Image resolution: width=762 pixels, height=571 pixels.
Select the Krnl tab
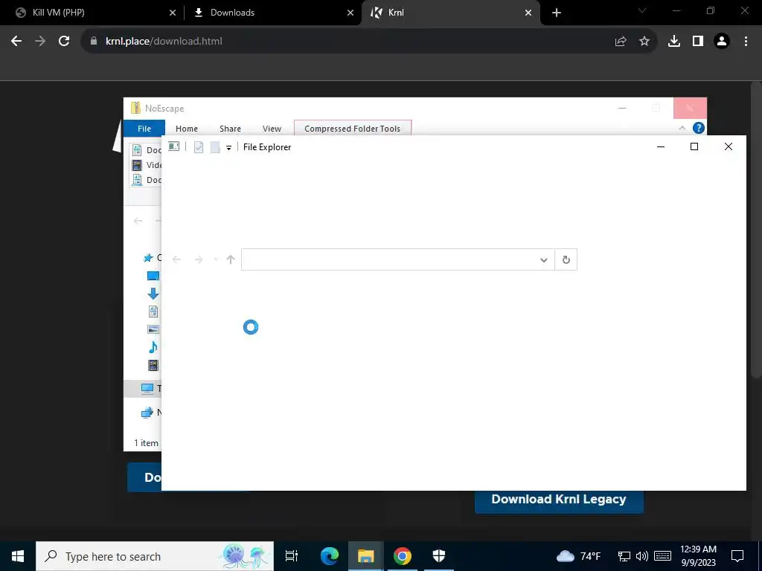click(450, 13)
